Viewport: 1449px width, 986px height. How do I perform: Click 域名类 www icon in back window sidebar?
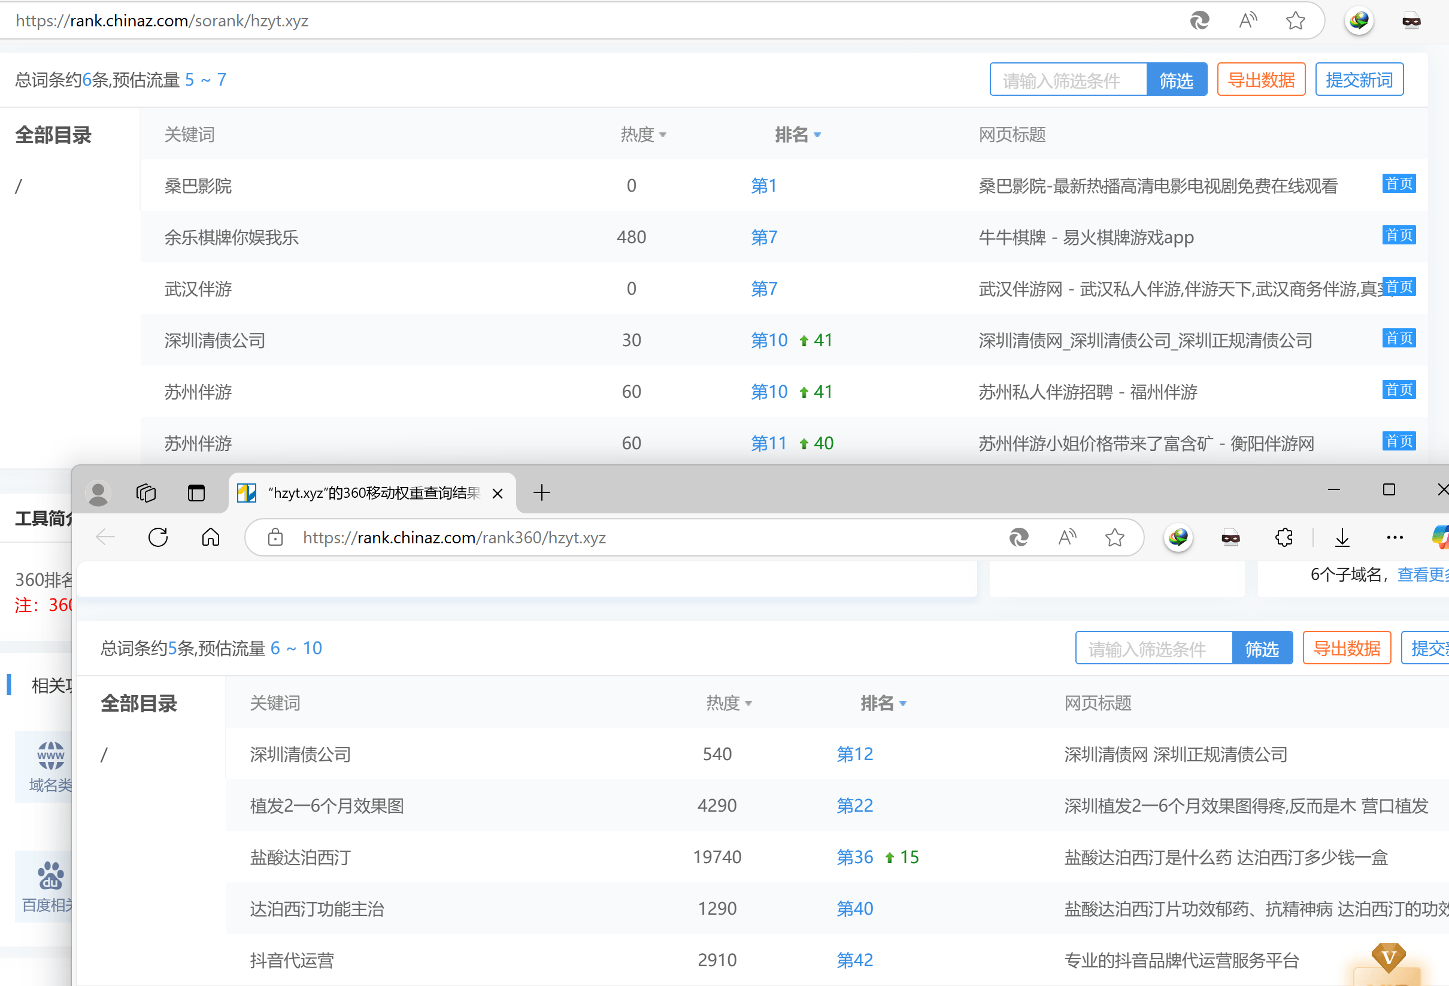point(50,756)
